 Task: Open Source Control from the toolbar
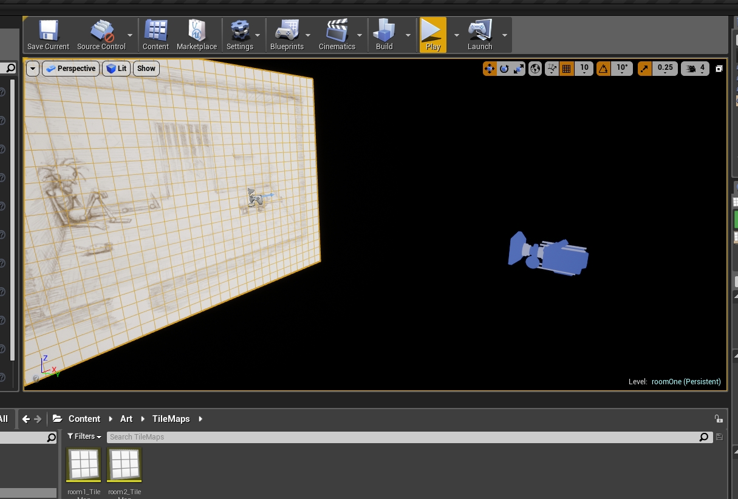pos(101,35)
